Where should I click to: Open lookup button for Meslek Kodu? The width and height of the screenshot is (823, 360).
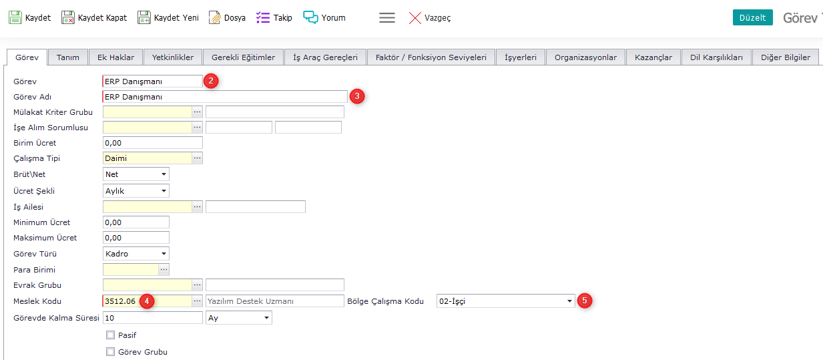197,301
